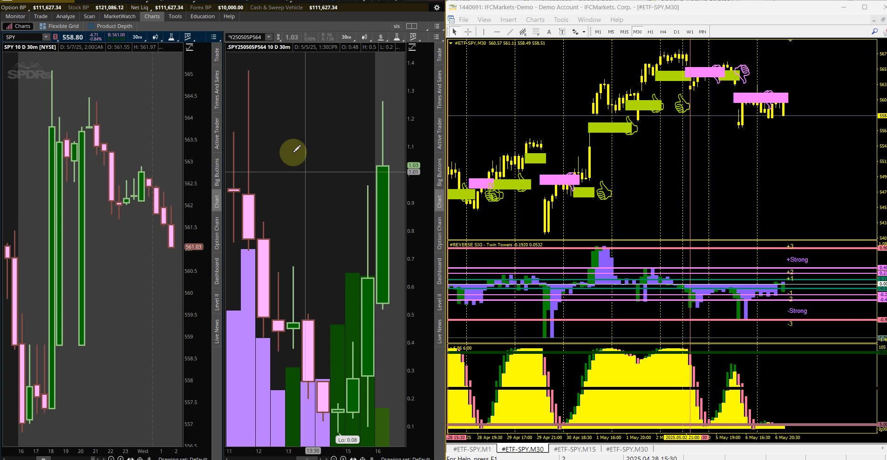Select the #ETF-SPY,M15 chart tab
The width and height of the screenshot is (887, 460).
click(x=575, y=449)
